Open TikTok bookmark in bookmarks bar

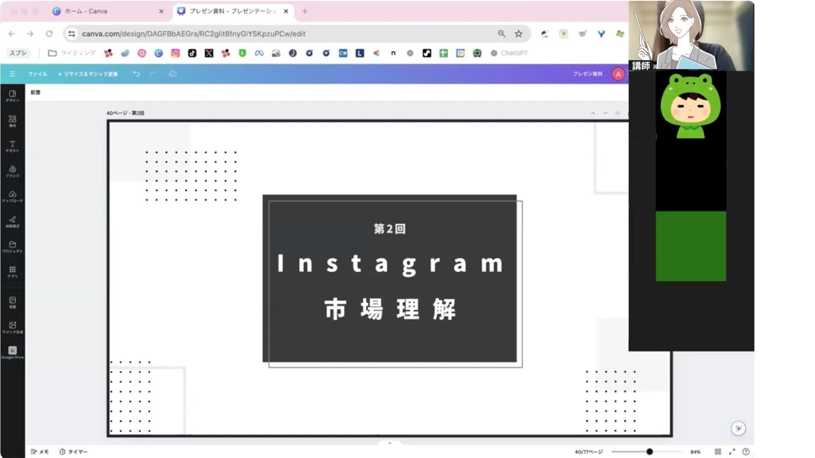[x=192, y=53]
